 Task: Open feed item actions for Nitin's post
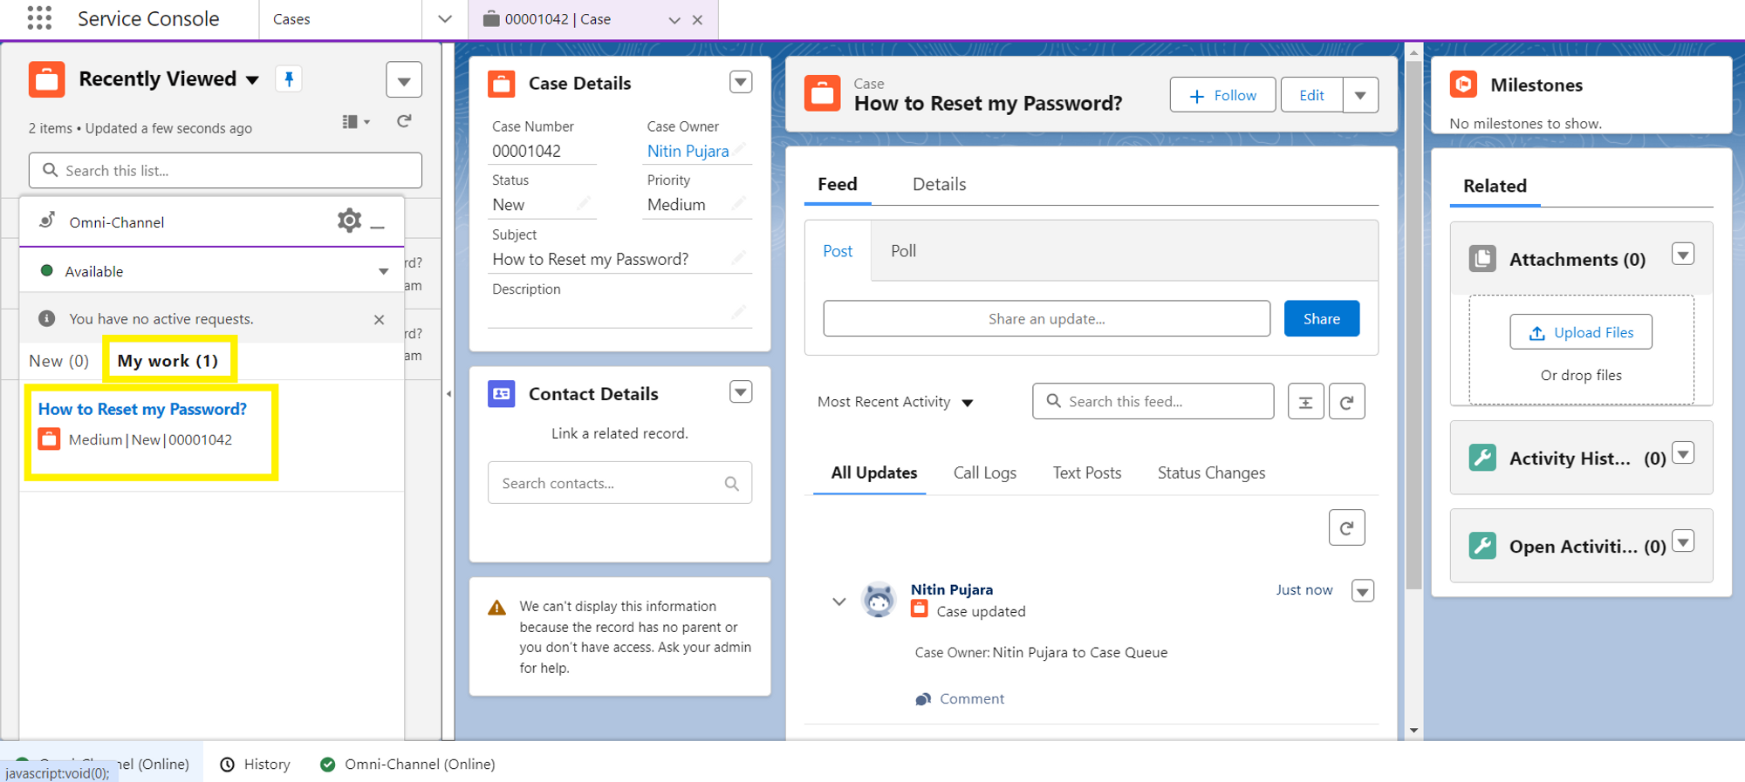coord(1362,591)
